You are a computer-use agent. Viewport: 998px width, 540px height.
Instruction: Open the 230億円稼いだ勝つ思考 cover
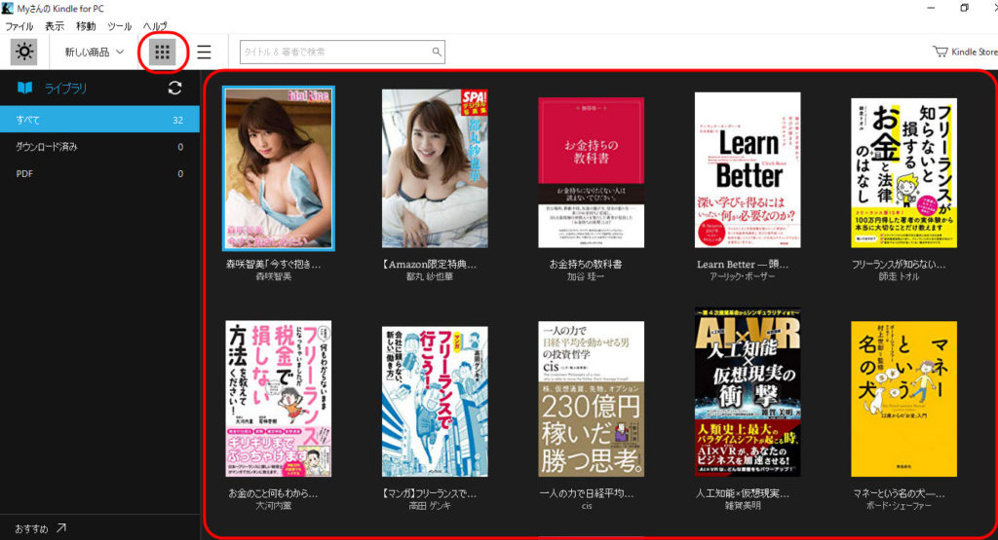tap(592, 399)
